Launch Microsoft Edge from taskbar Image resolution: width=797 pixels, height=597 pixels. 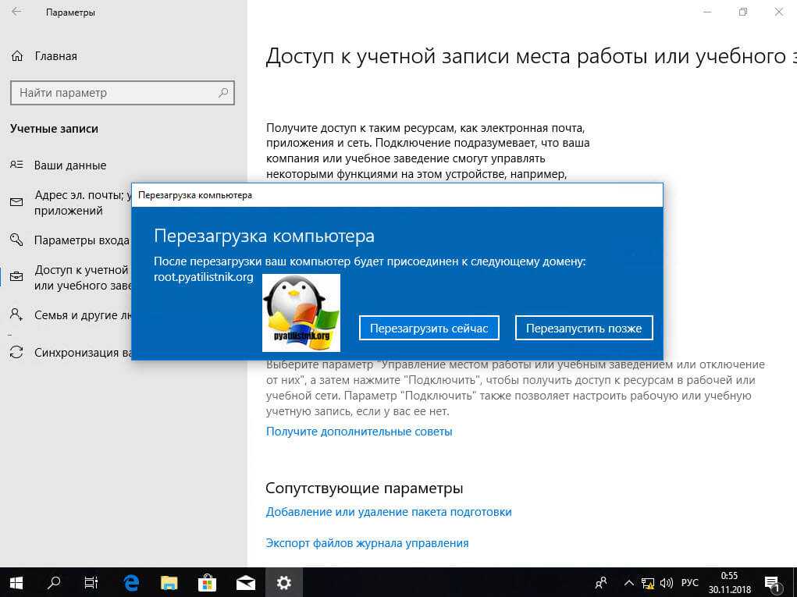click(131, 582)
